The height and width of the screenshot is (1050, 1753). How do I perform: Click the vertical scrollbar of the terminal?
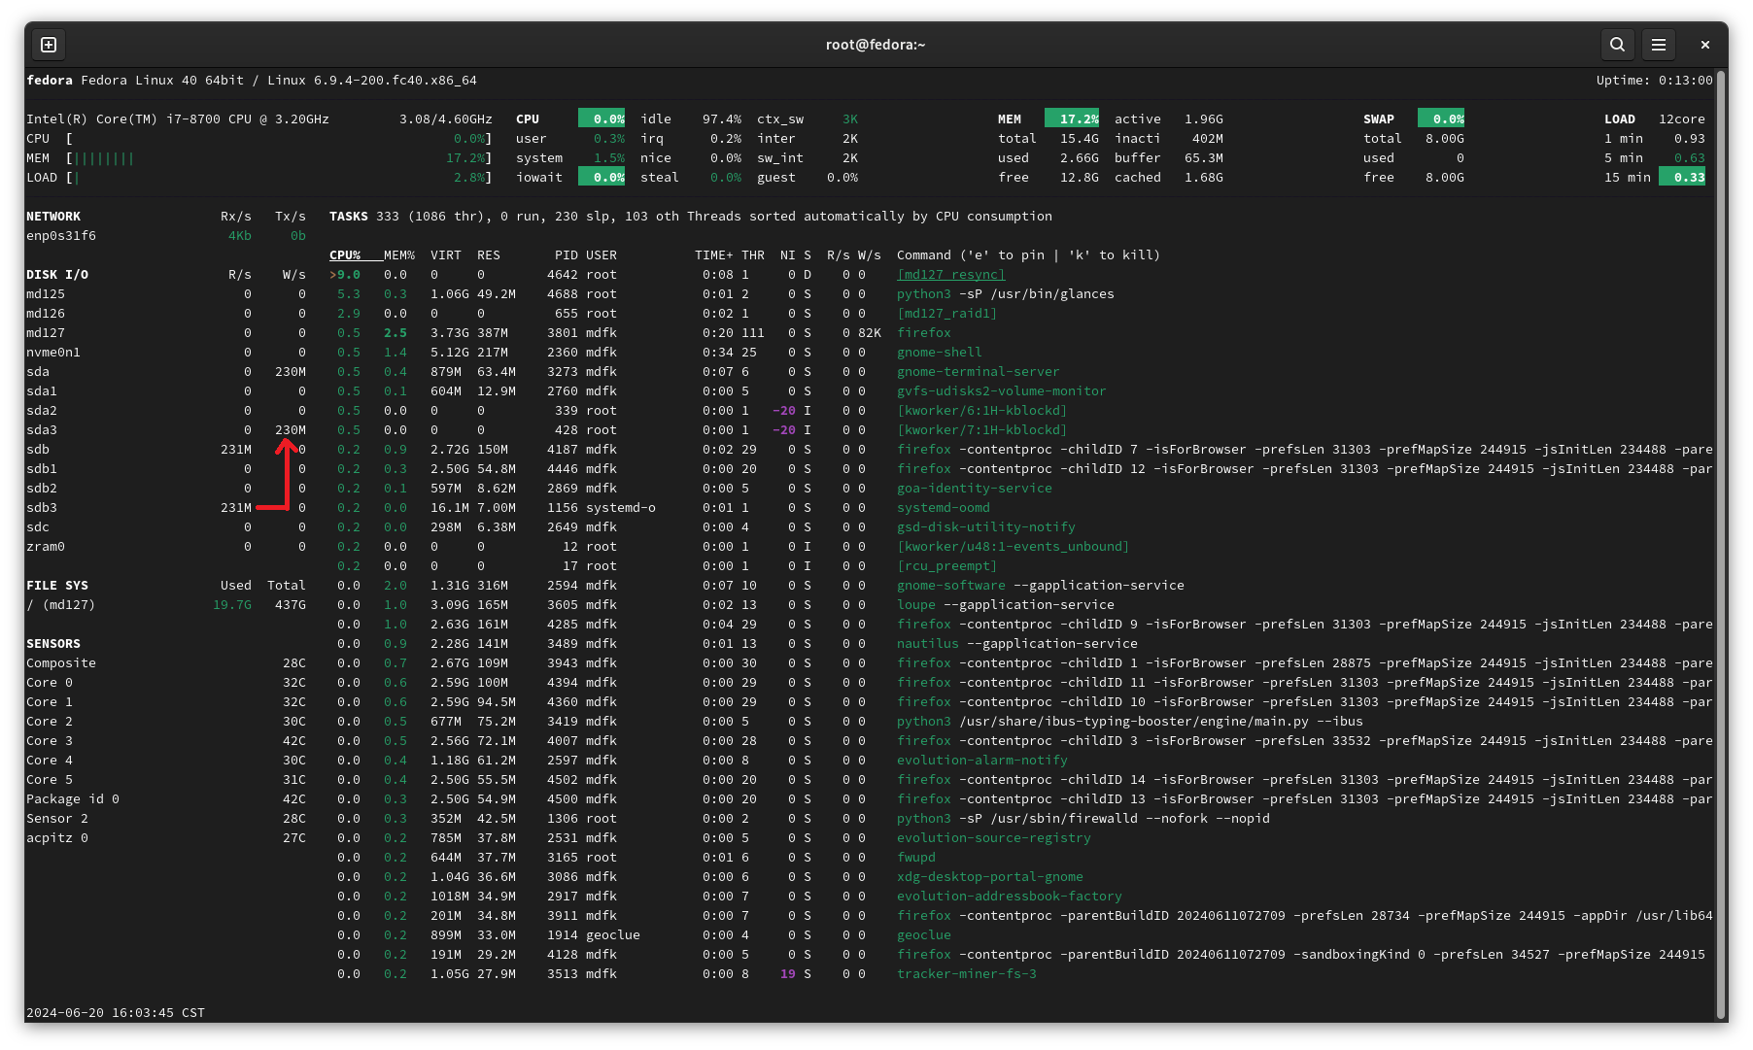(1721, 544)
